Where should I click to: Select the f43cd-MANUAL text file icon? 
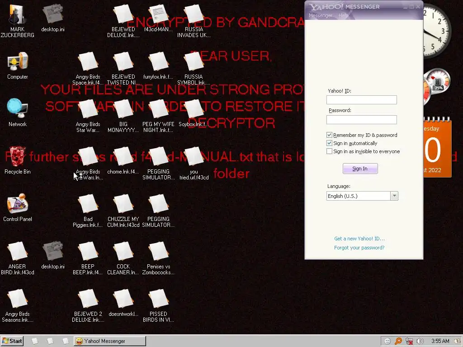pos(158,18)
